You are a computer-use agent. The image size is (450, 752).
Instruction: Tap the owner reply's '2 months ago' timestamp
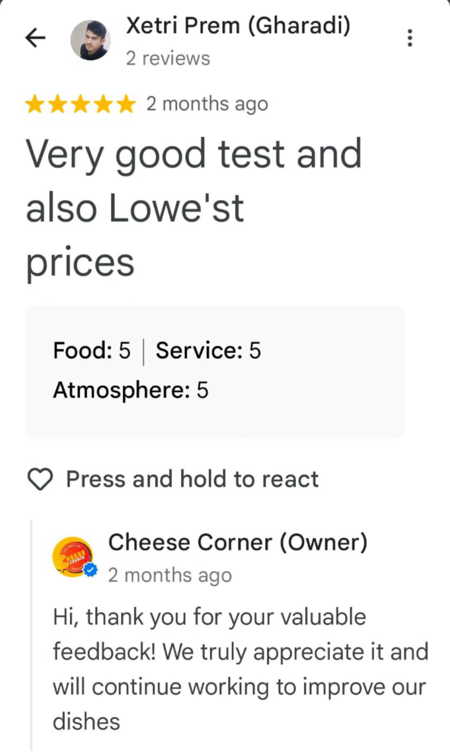pyautogui.click(x=170, y=575)
